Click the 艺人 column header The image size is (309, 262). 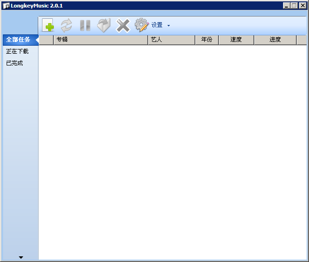(x=171, y=40)
